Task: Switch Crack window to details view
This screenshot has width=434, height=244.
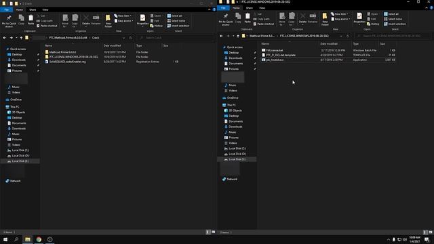Action: (208, 232)
